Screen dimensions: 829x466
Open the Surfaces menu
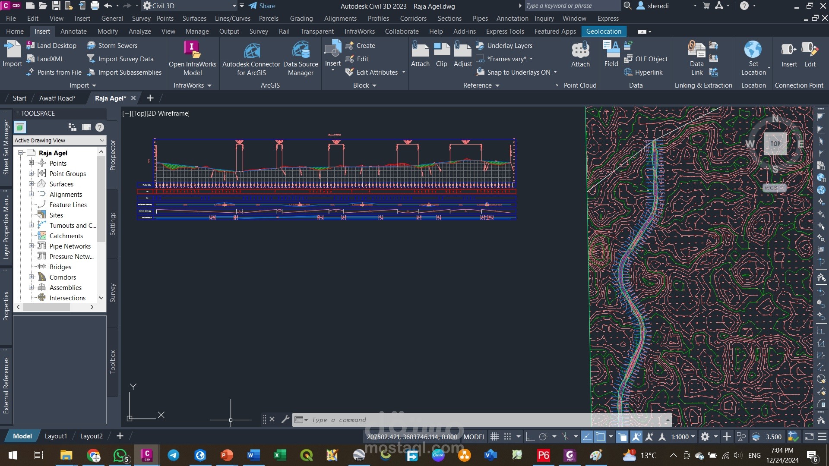pyautogui.click(x=194, y=18)
